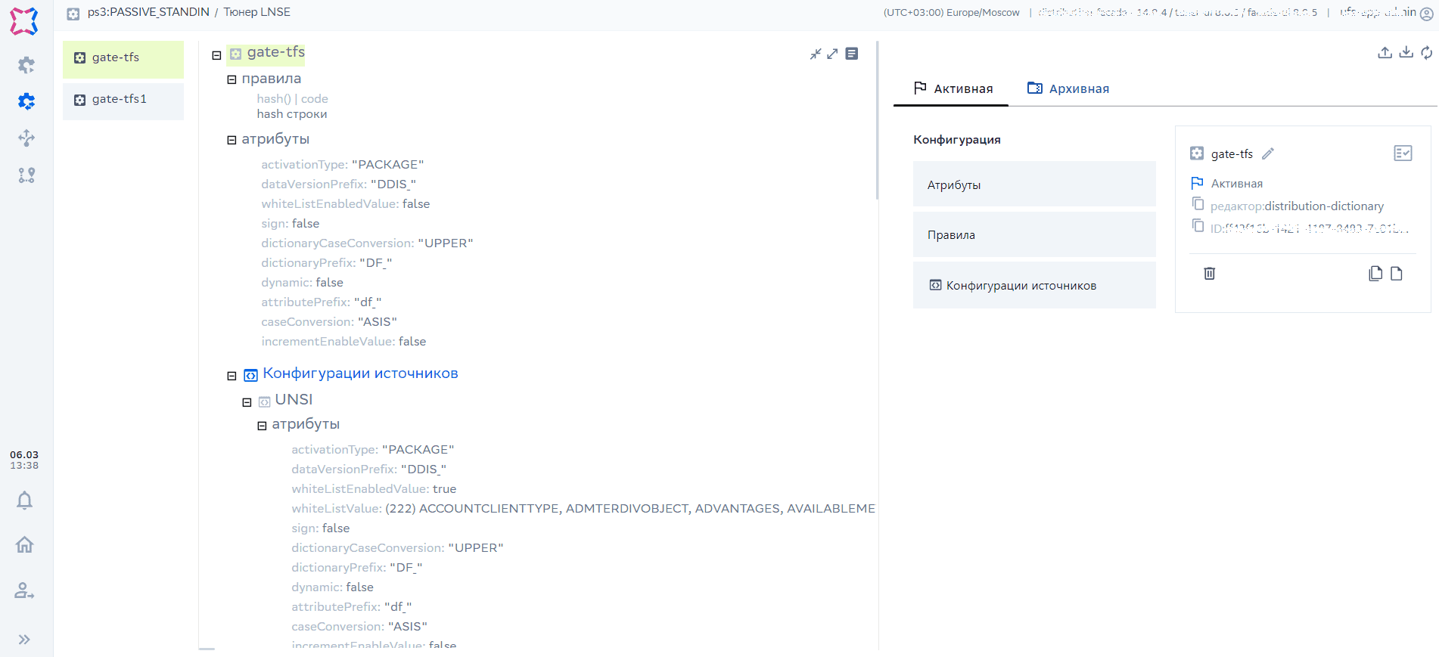Refresh the configuration with the sync icon
Image resolution: width=1439 pixels, height=657 pixels.
coord(1426,53)
